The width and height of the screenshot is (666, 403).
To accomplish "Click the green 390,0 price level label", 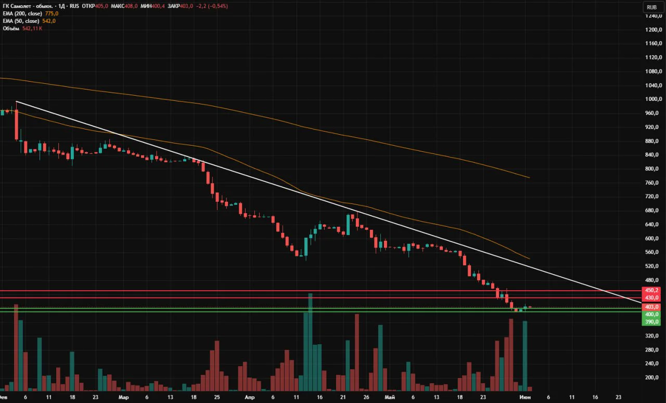I will click(x=652, y=322).
